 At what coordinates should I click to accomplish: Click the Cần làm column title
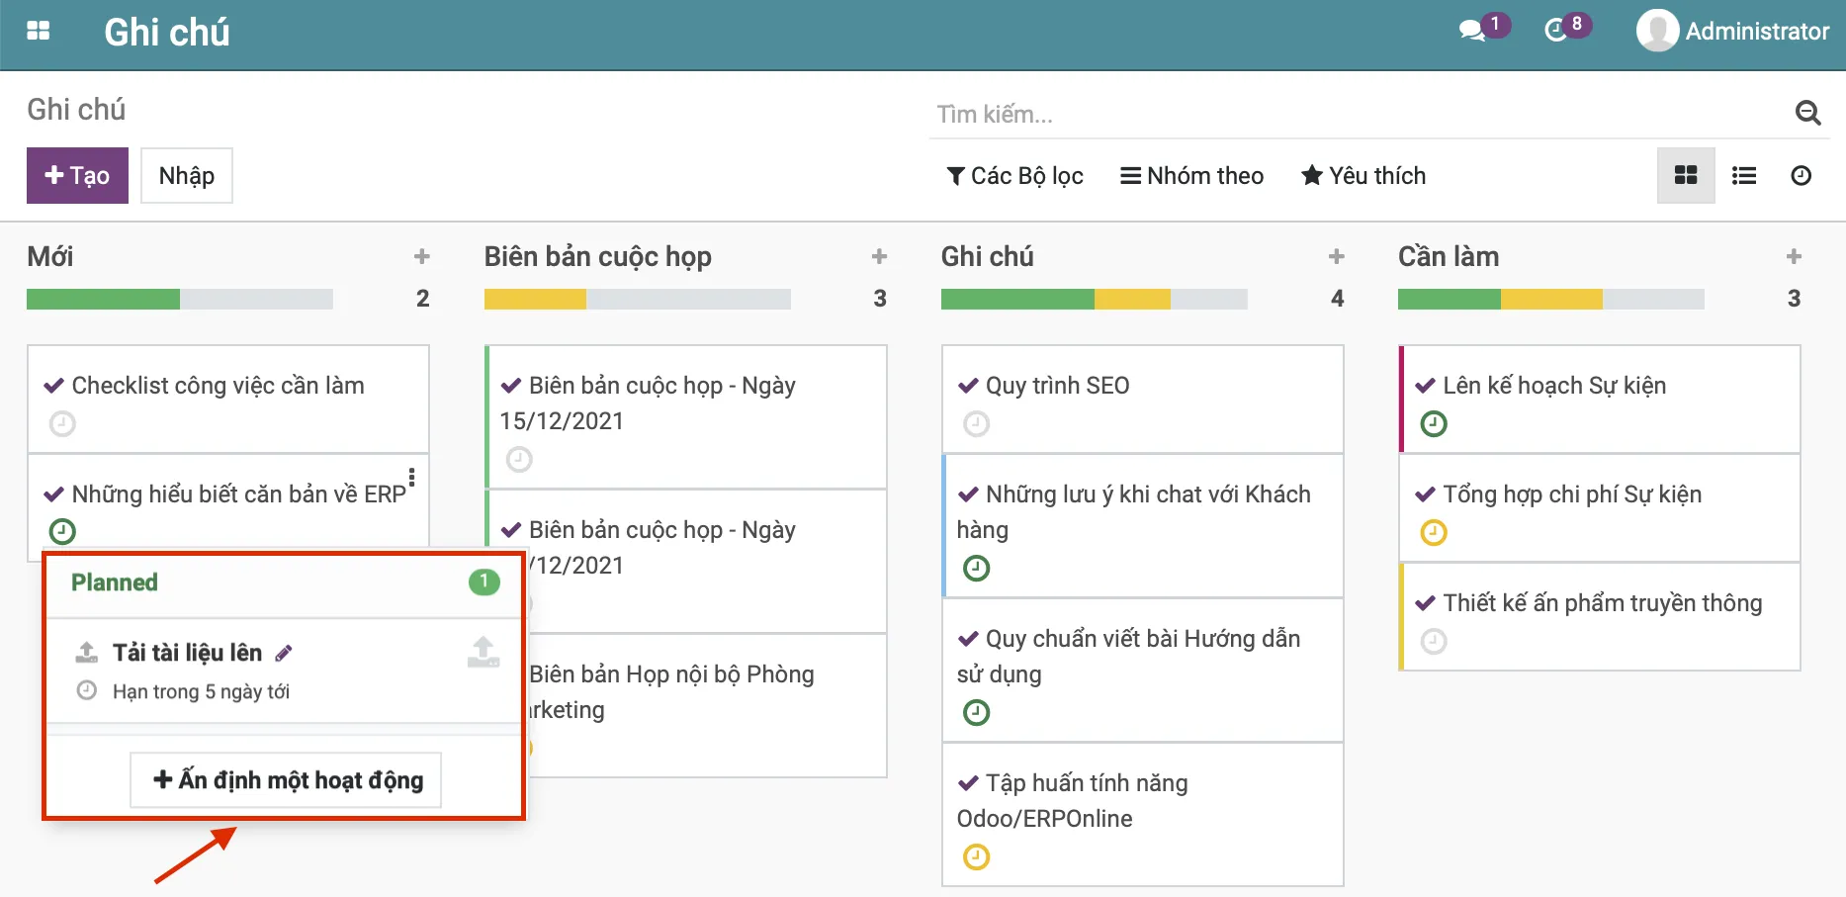click(x=1449, y=257)
